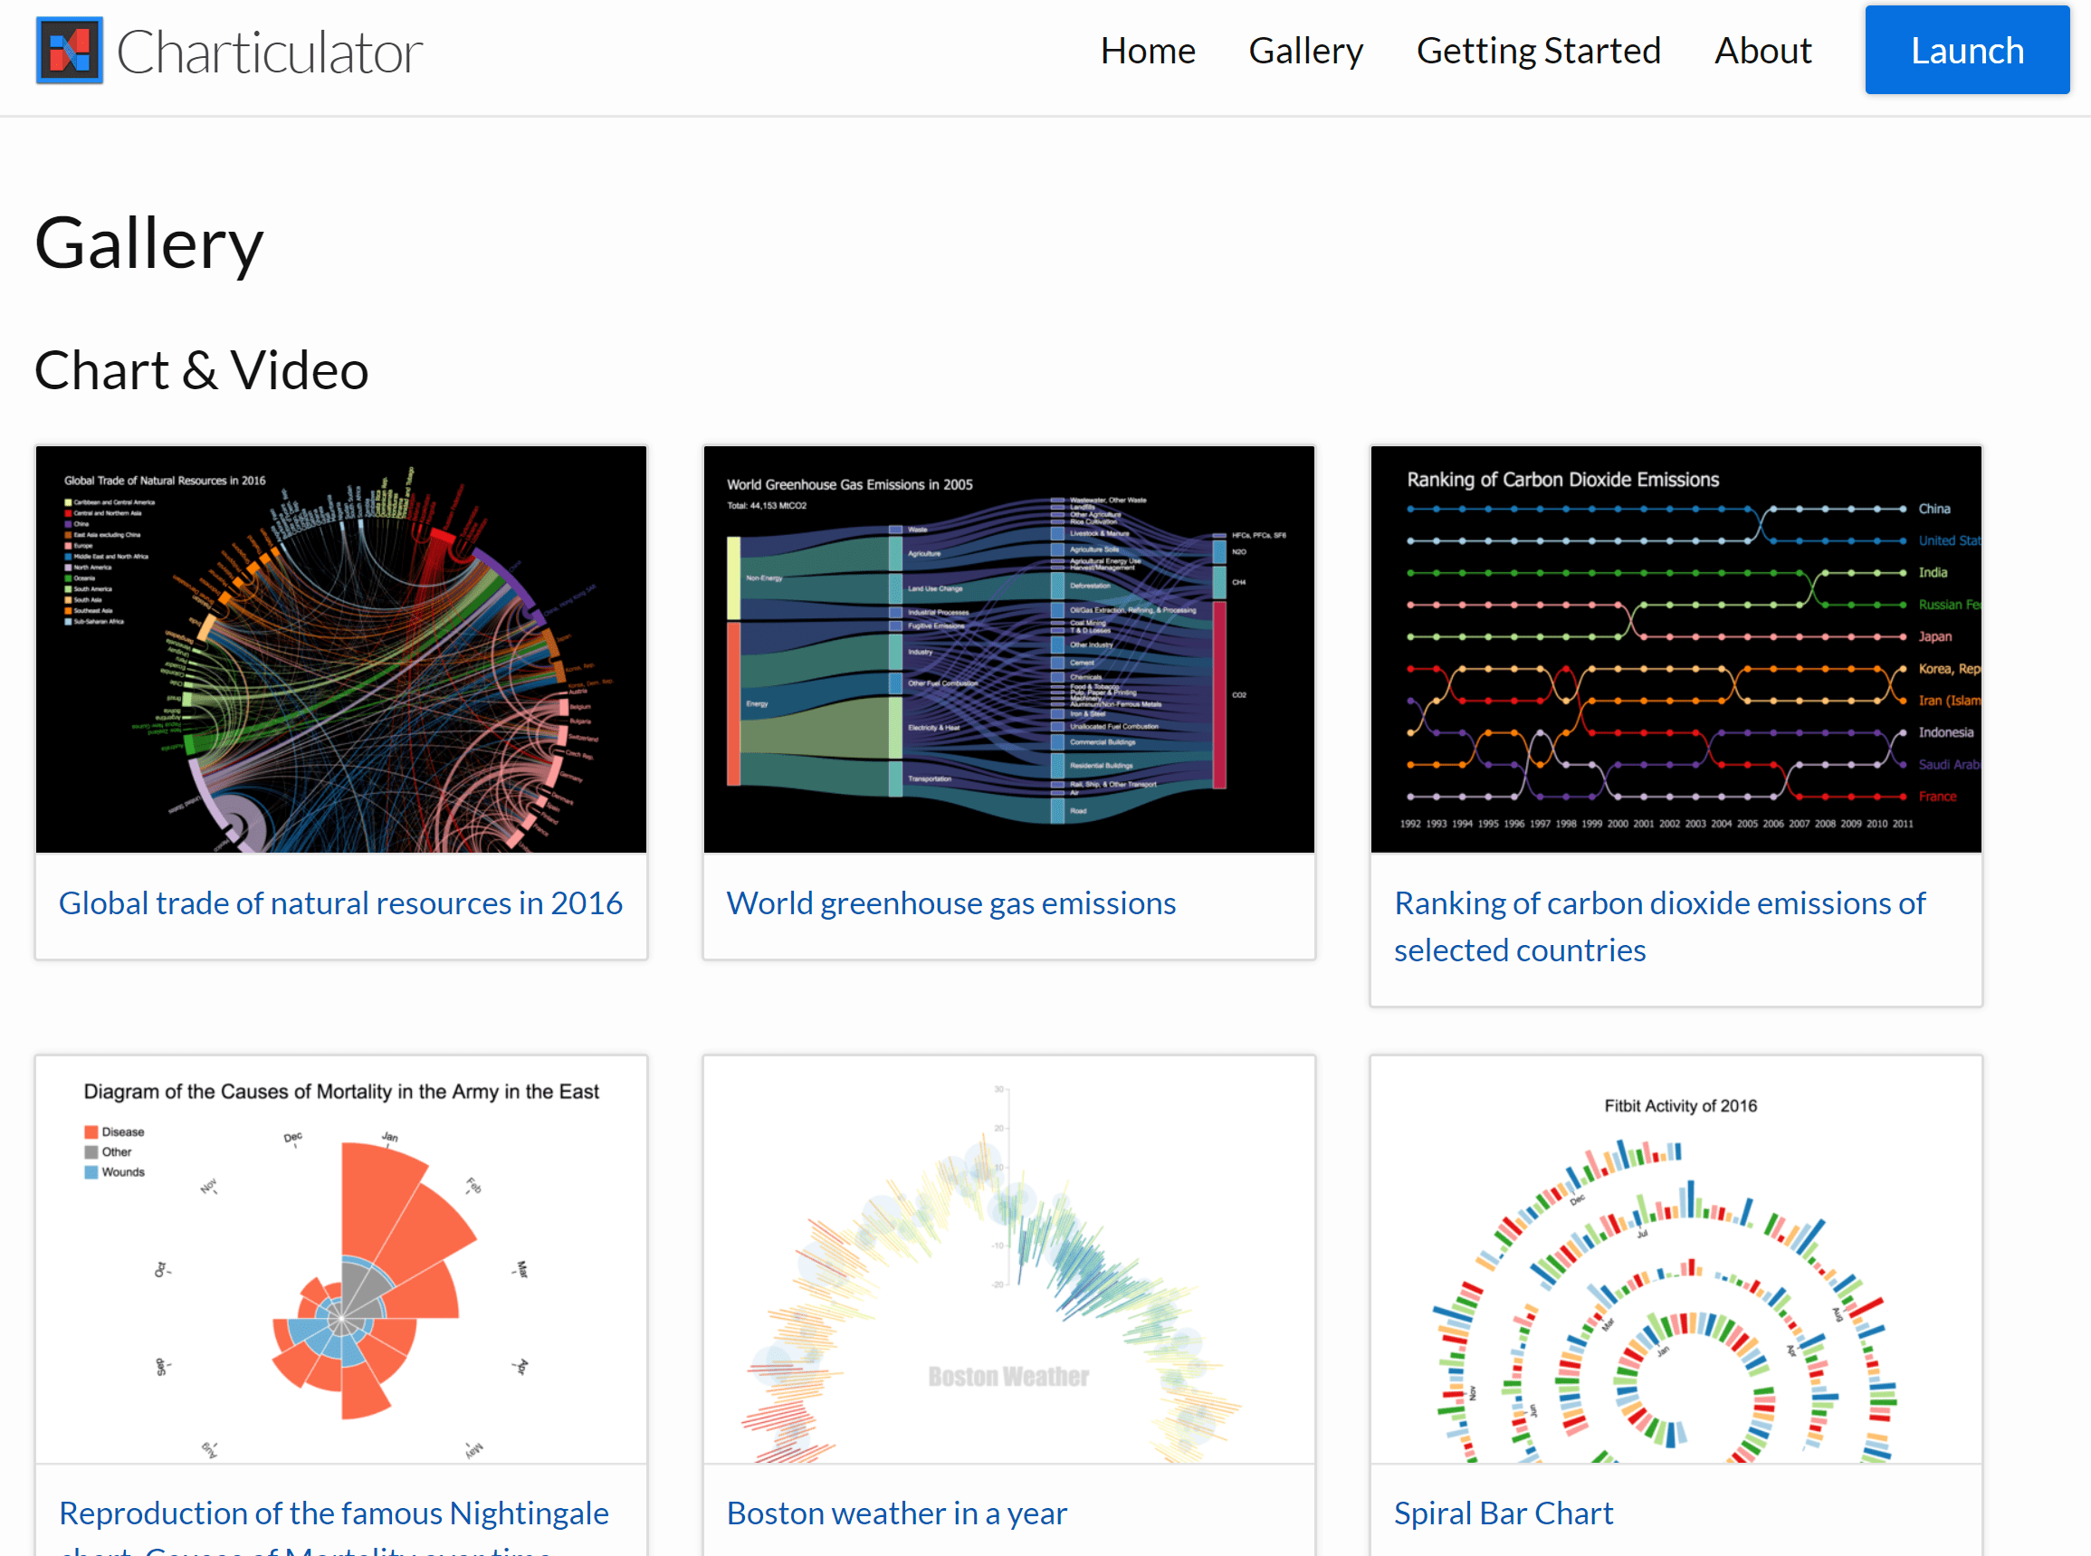This screenshot has height=1556, width=2091.
Task: Click the red Disease legend swatch
Action: tap(91, 1132)
